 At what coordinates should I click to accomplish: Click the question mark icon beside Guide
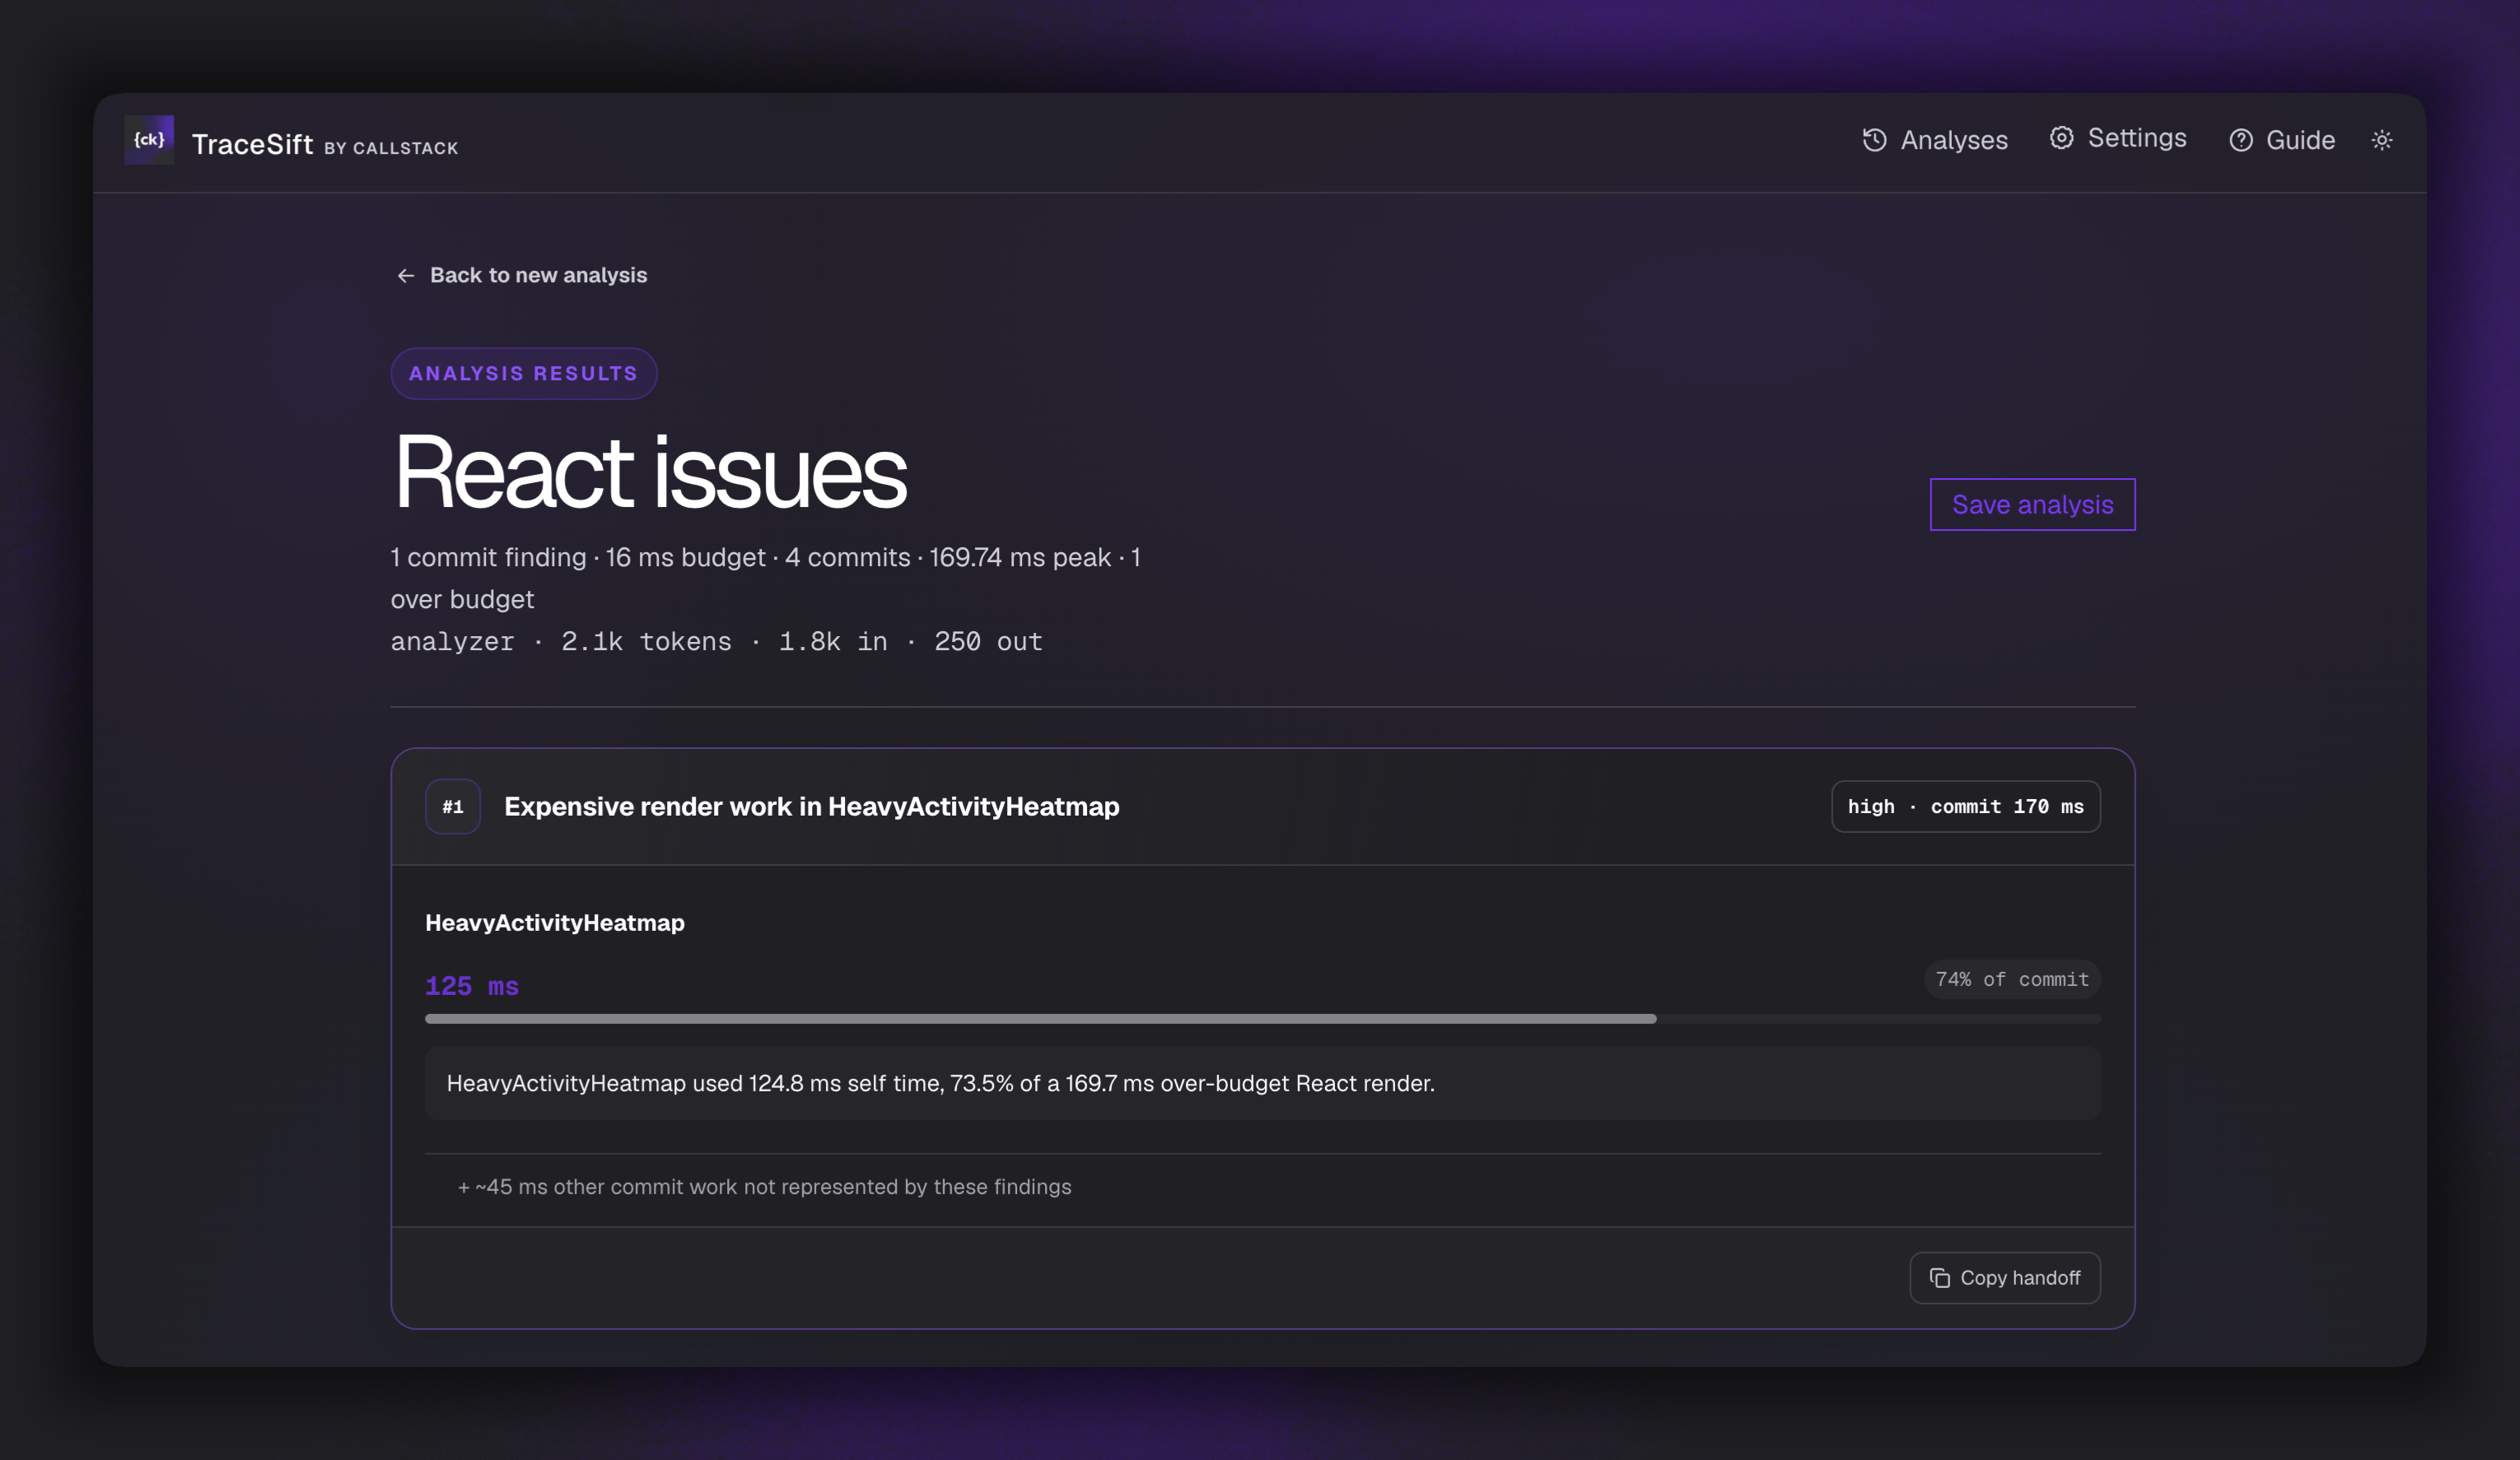(x=2241, y=140)
